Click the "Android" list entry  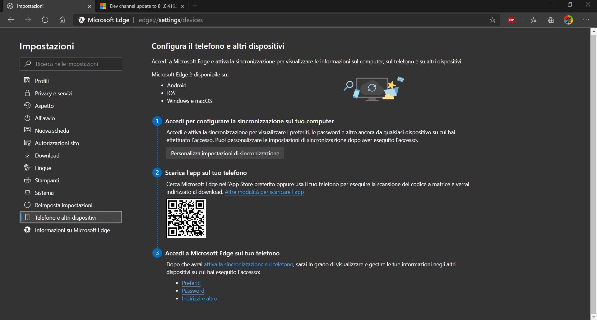click(177, 85)
